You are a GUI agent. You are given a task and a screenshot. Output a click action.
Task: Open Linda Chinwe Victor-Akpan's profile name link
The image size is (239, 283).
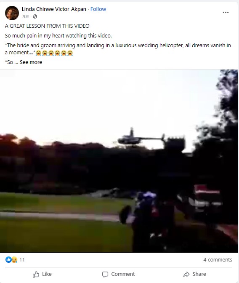pos(54,9)
